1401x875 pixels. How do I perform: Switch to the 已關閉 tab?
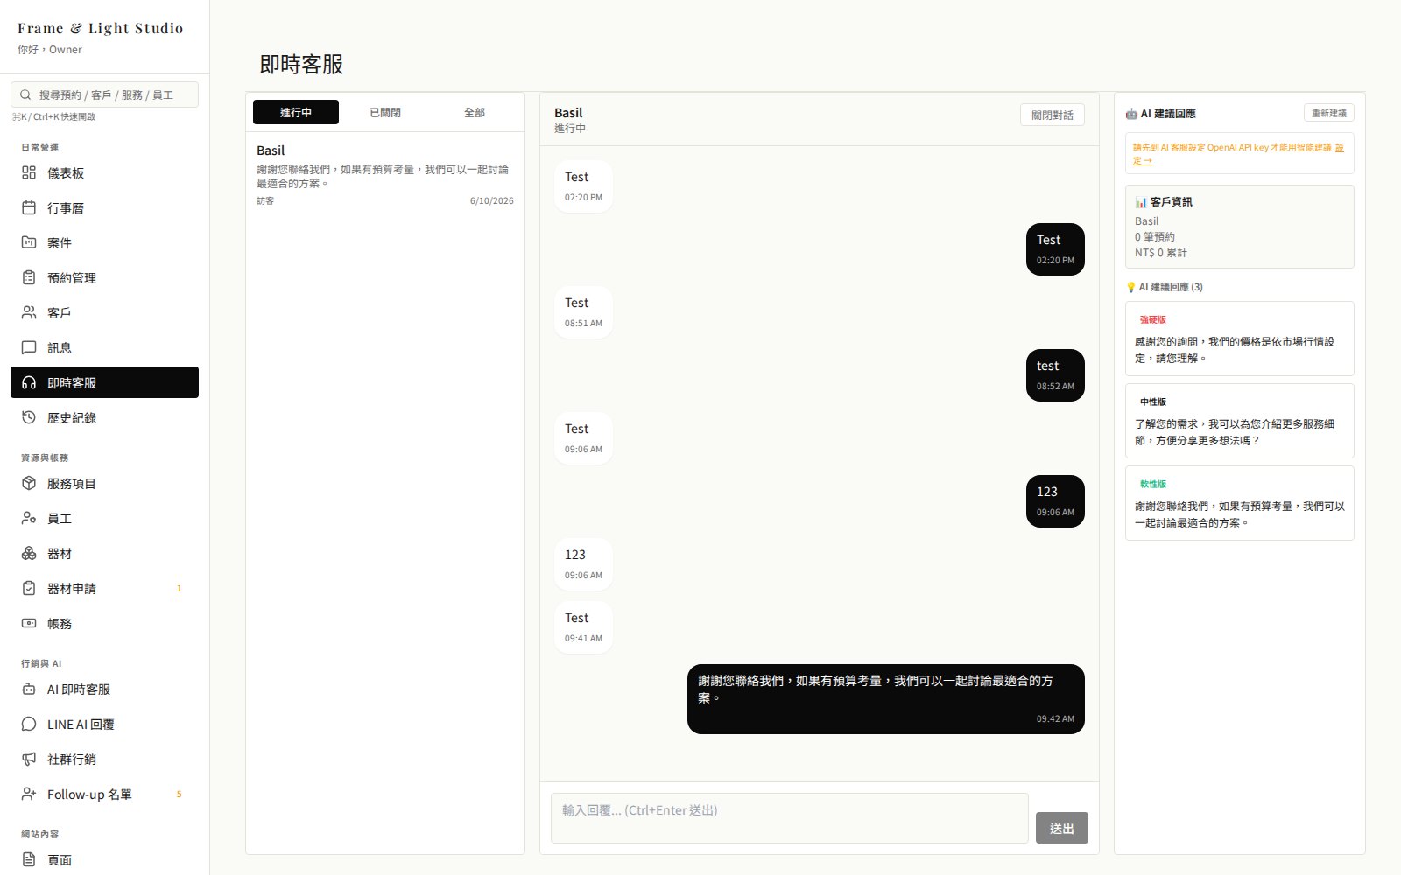pyautogui.click(x=385, y=112)
